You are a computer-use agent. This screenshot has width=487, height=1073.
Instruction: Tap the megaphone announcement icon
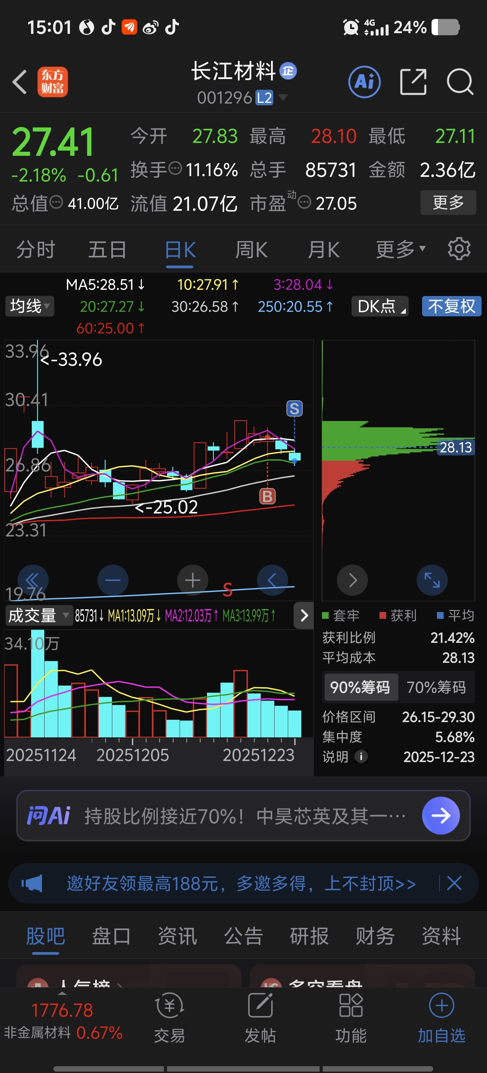tap(32, 883)
